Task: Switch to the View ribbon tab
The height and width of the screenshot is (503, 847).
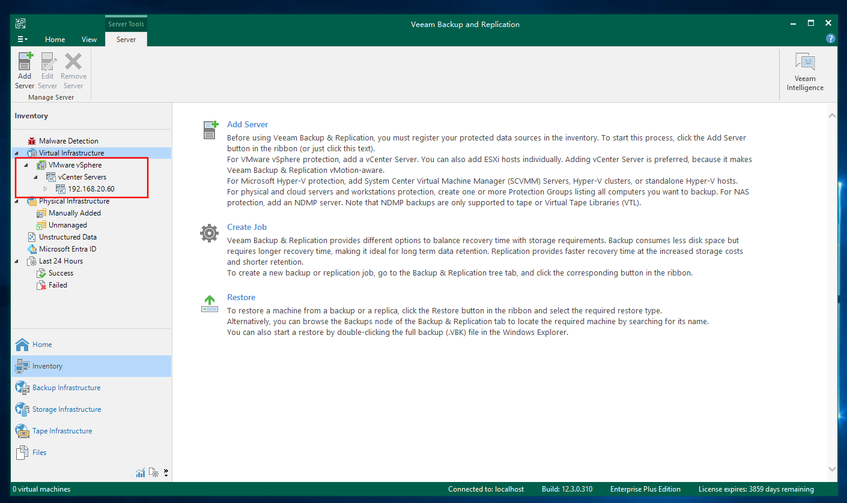Action: pos(89,39)
